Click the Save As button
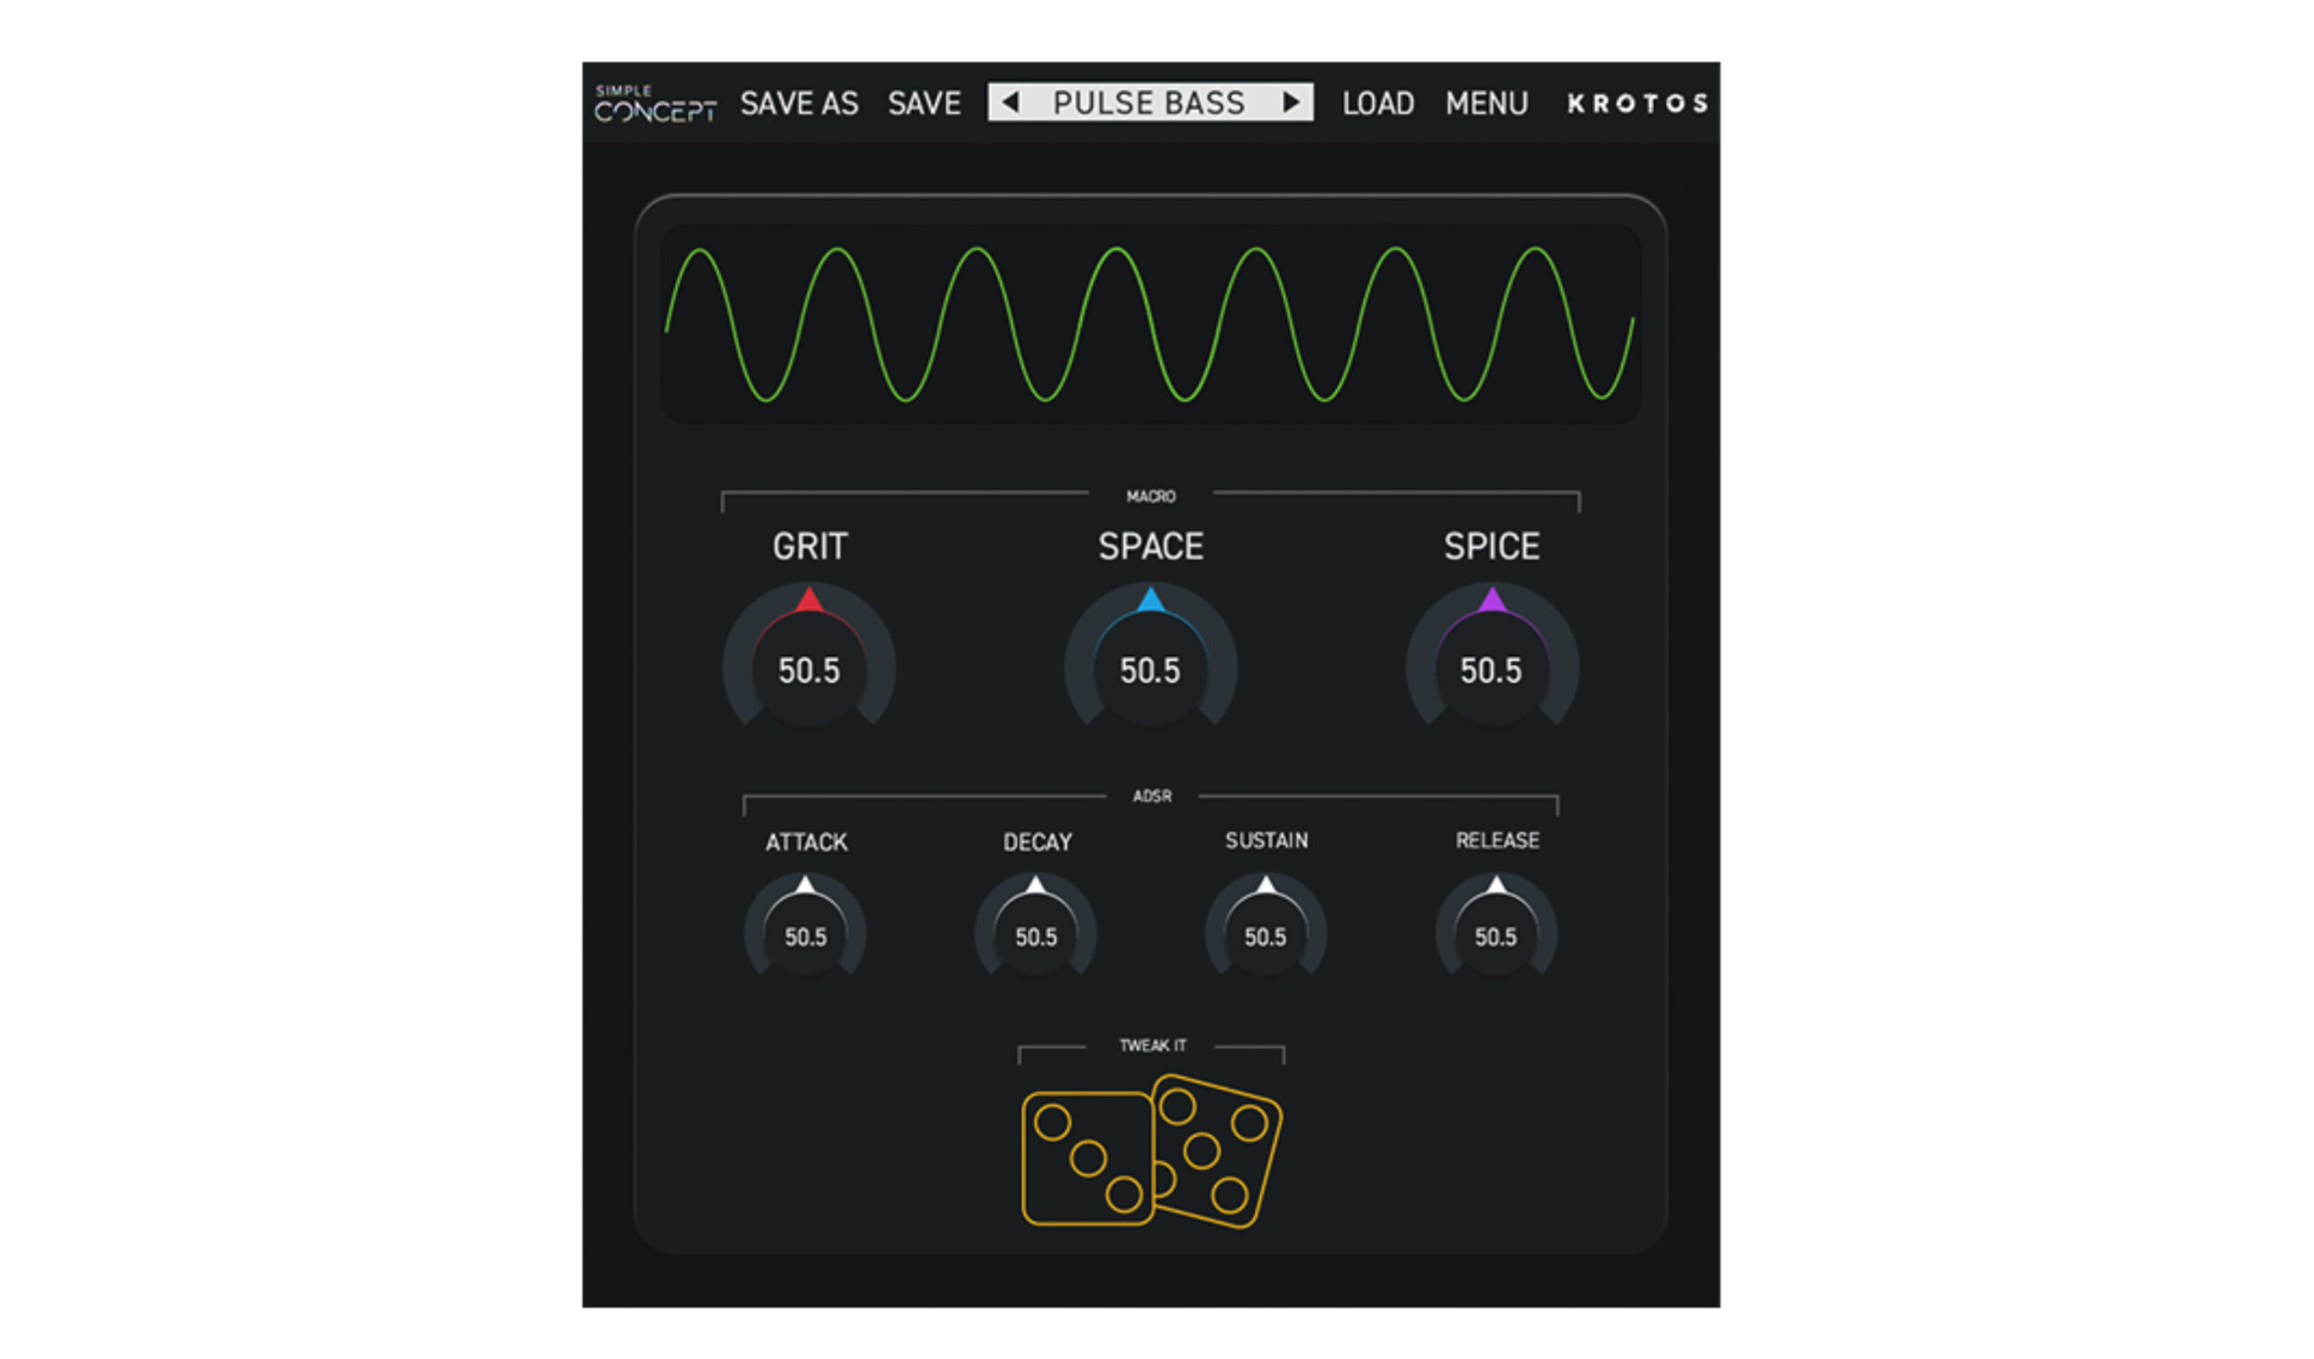Image resolution: width=2314 pixels, height=1359 pixels. (799, 104)
